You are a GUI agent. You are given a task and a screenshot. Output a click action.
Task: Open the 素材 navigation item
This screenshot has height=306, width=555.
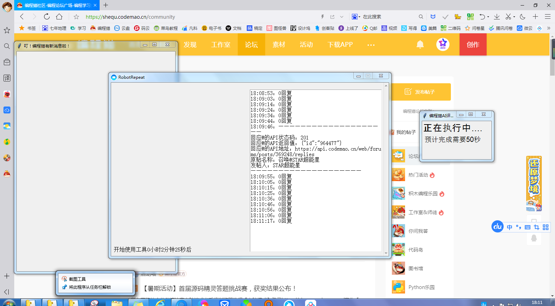pyautogui.click(x=279, y=44)
